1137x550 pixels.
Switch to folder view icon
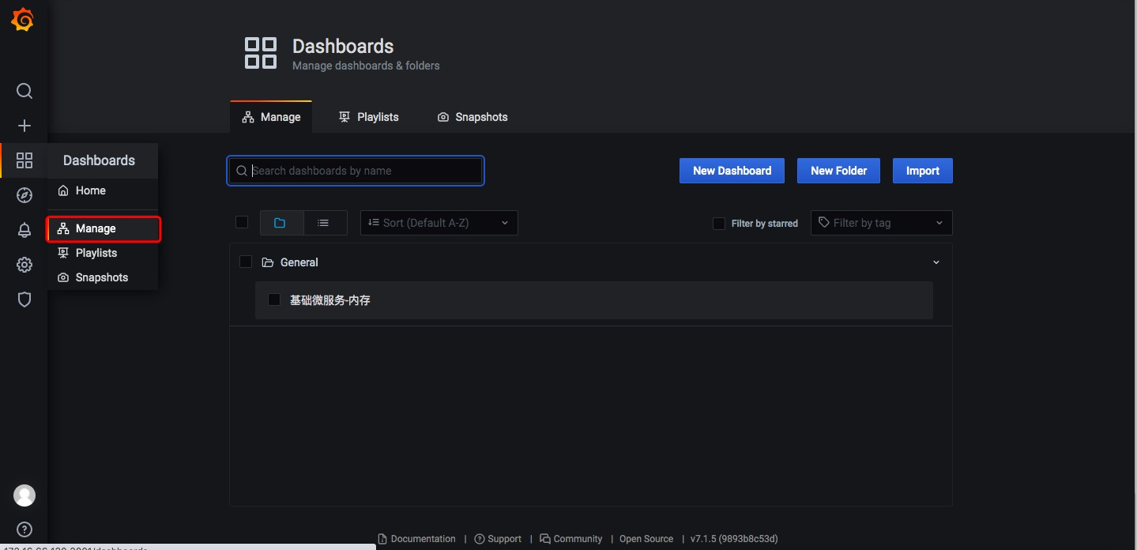pos(280,223)
